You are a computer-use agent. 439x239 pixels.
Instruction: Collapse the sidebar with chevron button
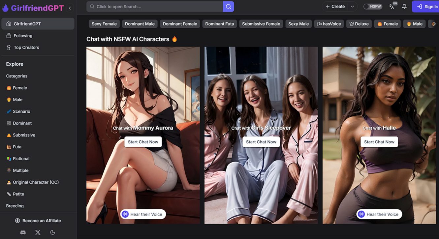click(70, 8)
